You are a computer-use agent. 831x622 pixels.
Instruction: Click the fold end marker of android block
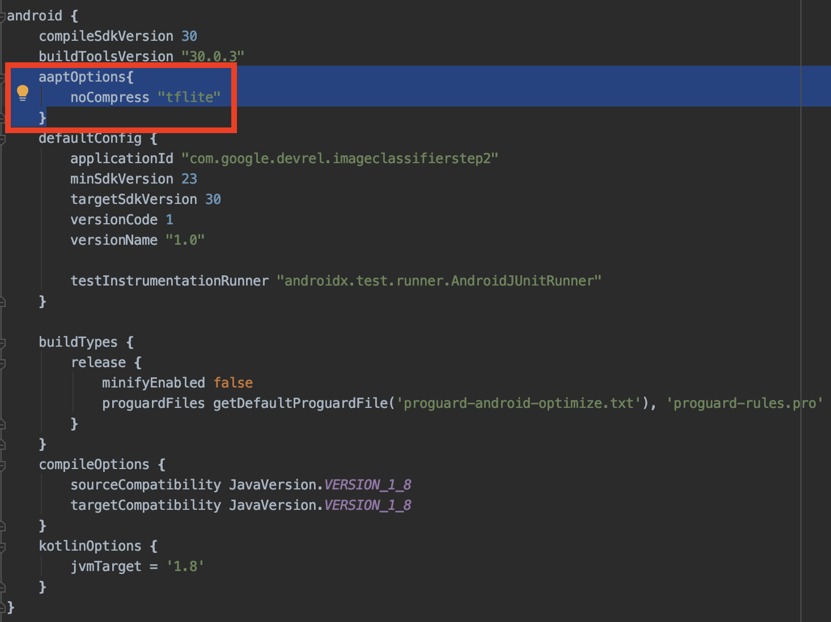tap(2, 608)
